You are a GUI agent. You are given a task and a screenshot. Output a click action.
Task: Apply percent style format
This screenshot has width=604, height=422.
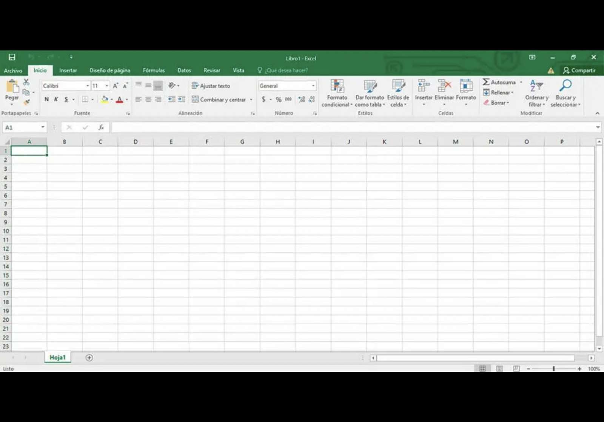pos(279,99)
